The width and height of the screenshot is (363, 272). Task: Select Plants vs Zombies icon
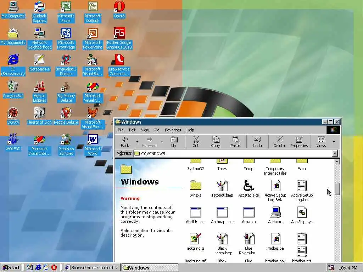pyautogui.click(x=66, y=145)
